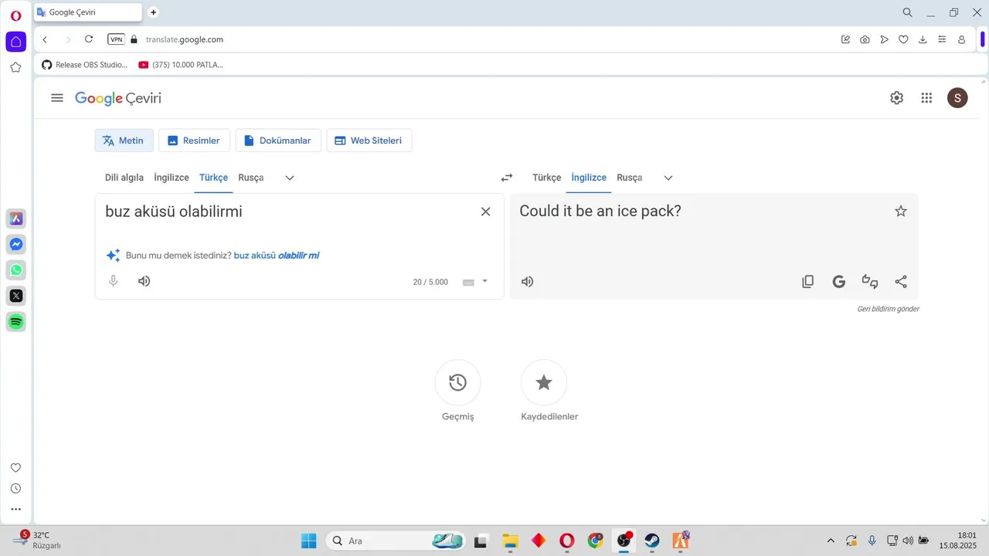Accept suggestion 'buz aküsü olabilir mi'

pyautogui.click(x=277, y=255)
